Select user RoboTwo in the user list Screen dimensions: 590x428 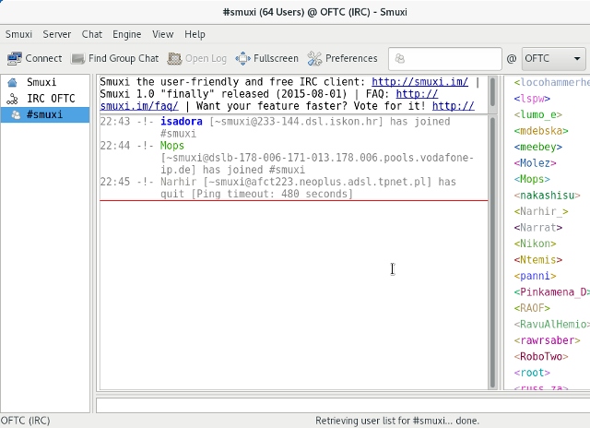pyautogui.click(x=541, y=357)
